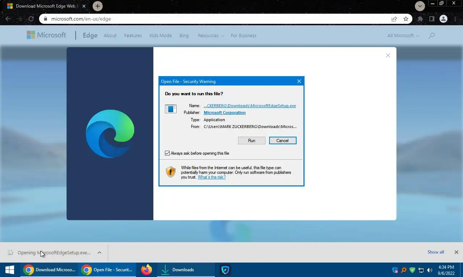Expand the MicrosoftEdgeSetup.exe download options arrow
Image resolution: width=463 pixels, height=277 pixels.
coord(99,252)
